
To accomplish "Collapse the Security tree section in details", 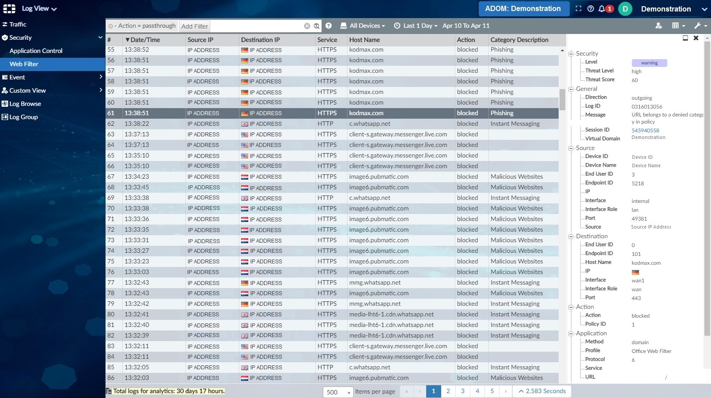I will [x=571, y=54].
